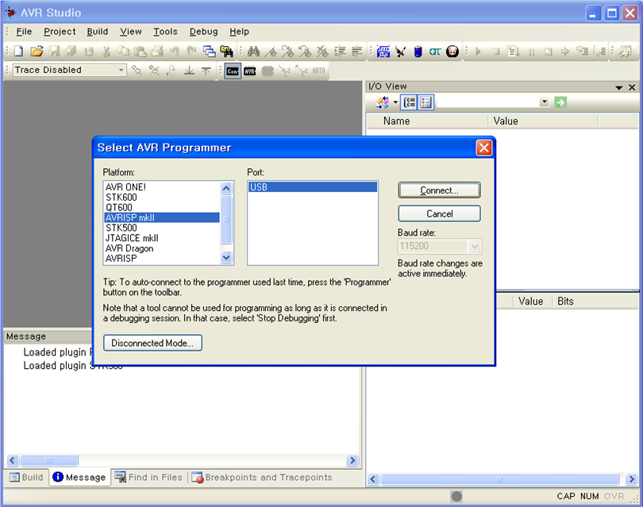Screen dimensions: 643x507
Task: Click the round red face toolbar icon
Action: tap(452, 52)
